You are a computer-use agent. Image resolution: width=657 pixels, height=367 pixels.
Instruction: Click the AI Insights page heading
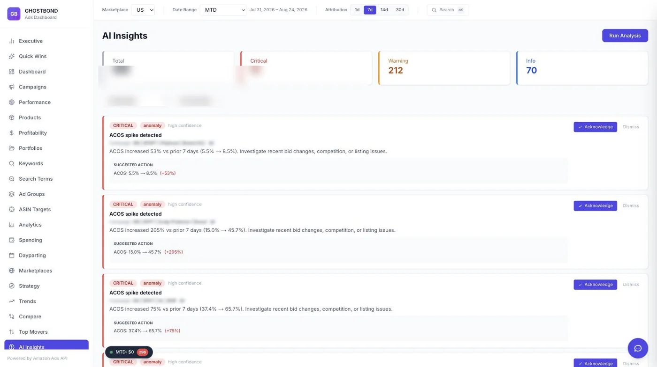pyautogui.click(x=125, y=36)
